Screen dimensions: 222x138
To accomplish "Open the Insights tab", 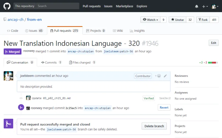I will 137,31.
